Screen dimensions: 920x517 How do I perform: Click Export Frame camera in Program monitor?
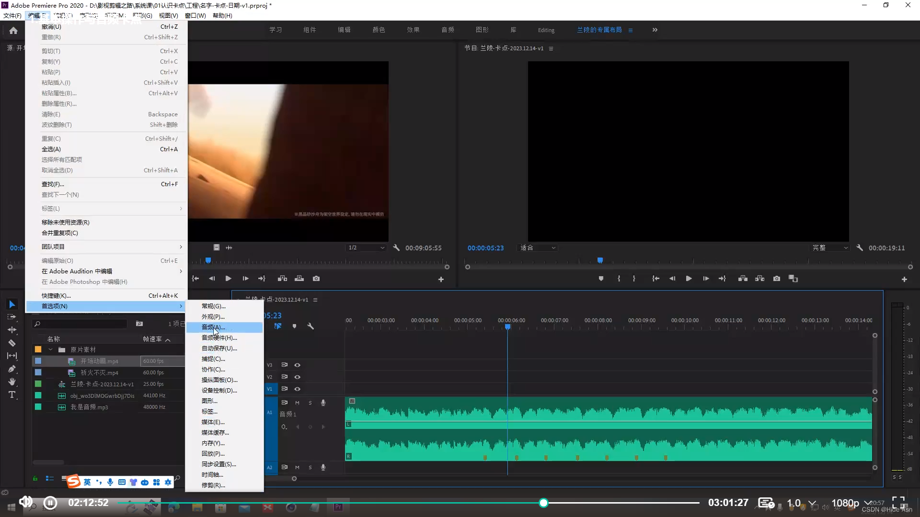(x=777, y=279)
